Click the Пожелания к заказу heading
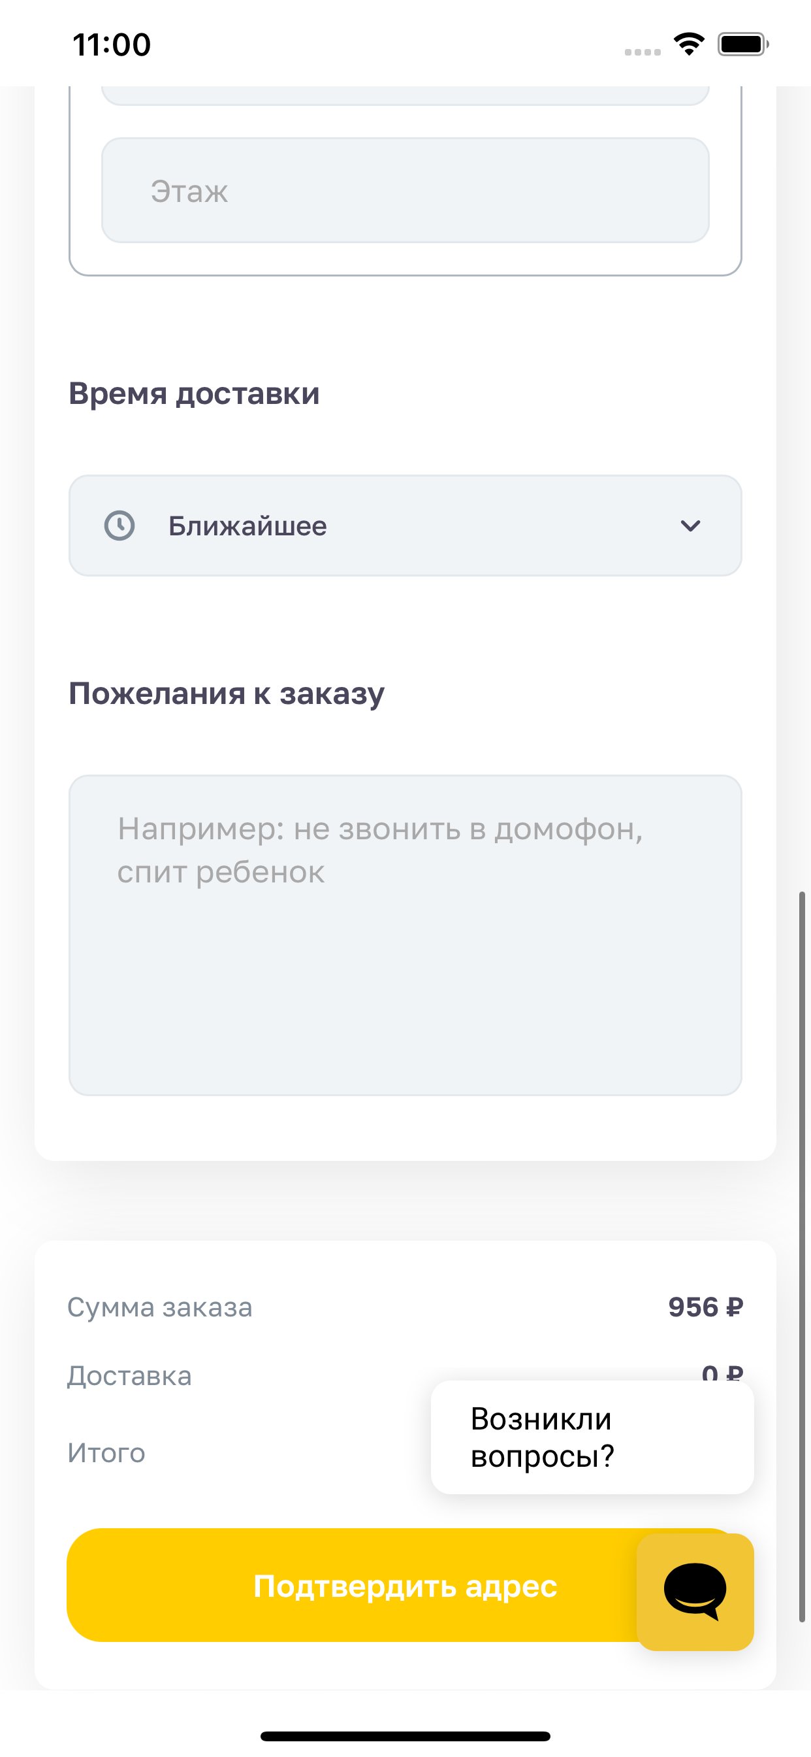Image resolution: width=811 pixels, height=1757 pixels. point(227,694)
